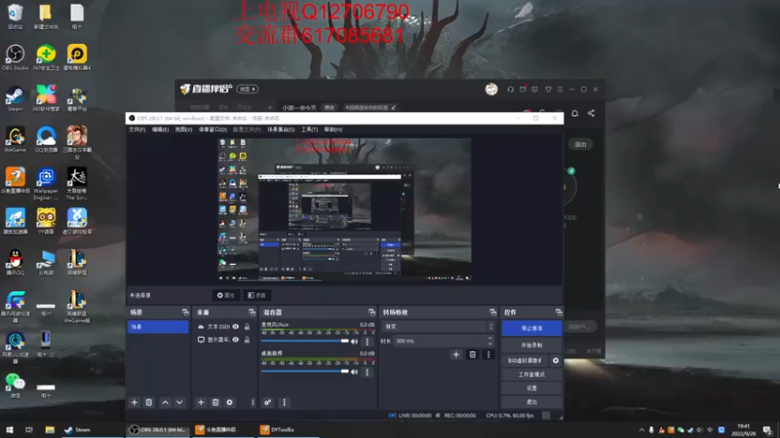Move scene up with the arrow
The image size is (780, 438).
click(x=165, y=402)
